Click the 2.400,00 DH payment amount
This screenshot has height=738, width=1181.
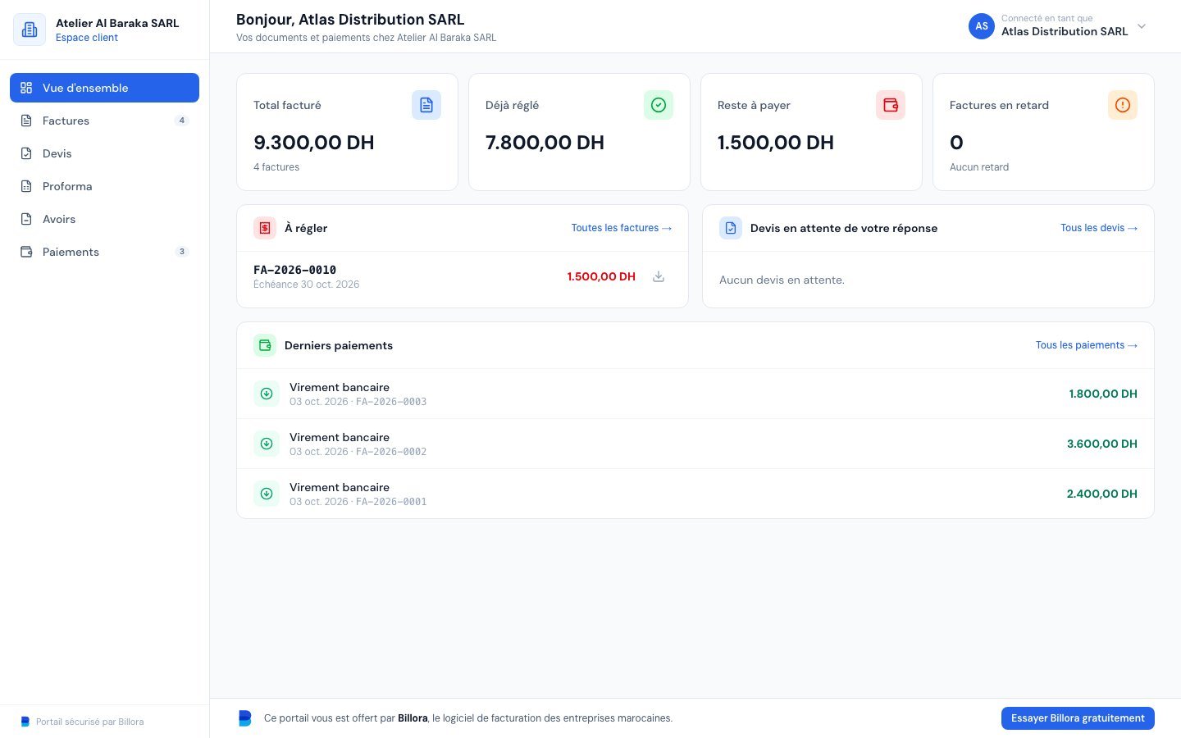pos(1102,494)
